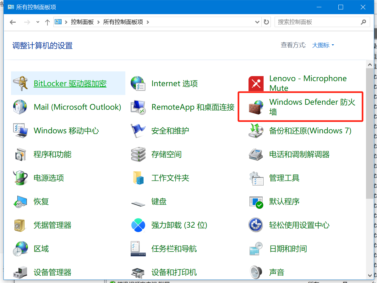Click the 所有控制面板项 breadcrumb segment

(x=123, y=22)
